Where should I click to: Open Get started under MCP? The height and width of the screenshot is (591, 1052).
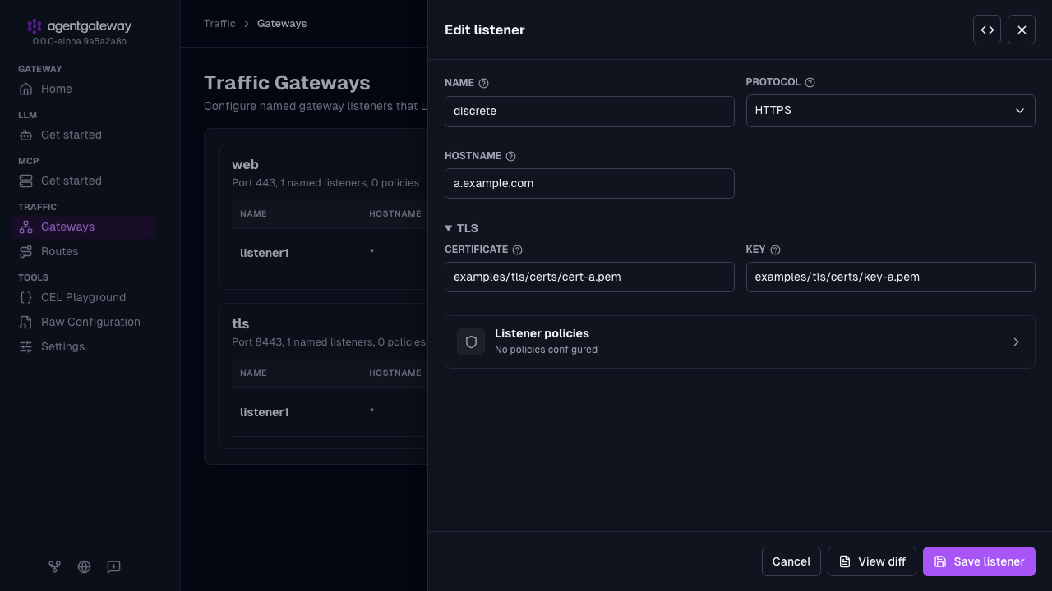click(x=84, y=181)
